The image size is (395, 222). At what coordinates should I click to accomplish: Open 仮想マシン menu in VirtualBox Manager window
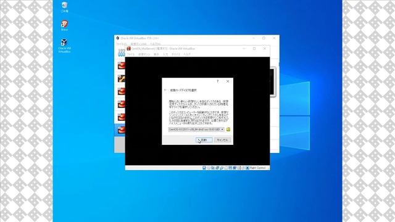click(x=138, y=44)
